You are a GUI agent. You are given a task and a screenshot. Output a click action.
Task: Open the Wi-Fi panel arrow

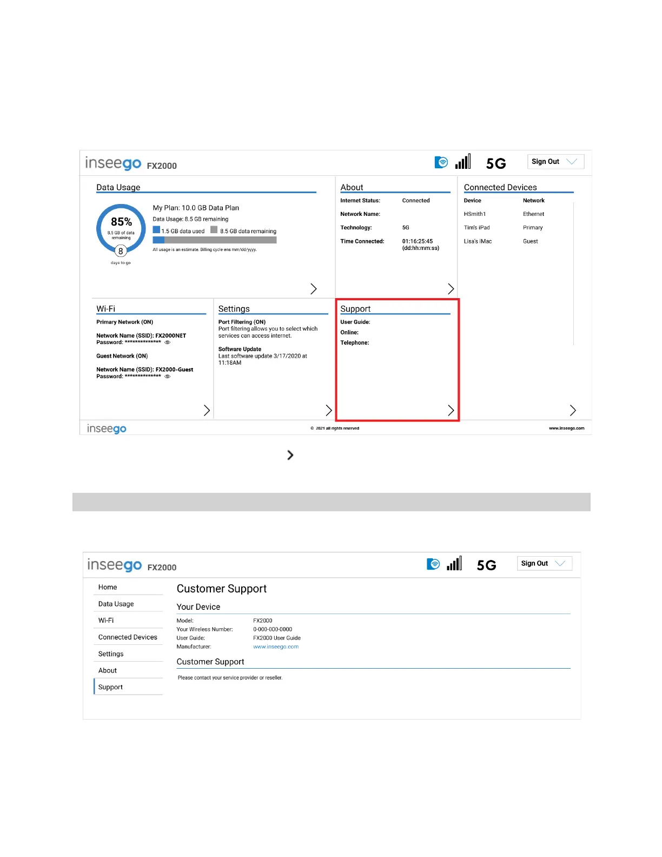[x=207, y=411]
